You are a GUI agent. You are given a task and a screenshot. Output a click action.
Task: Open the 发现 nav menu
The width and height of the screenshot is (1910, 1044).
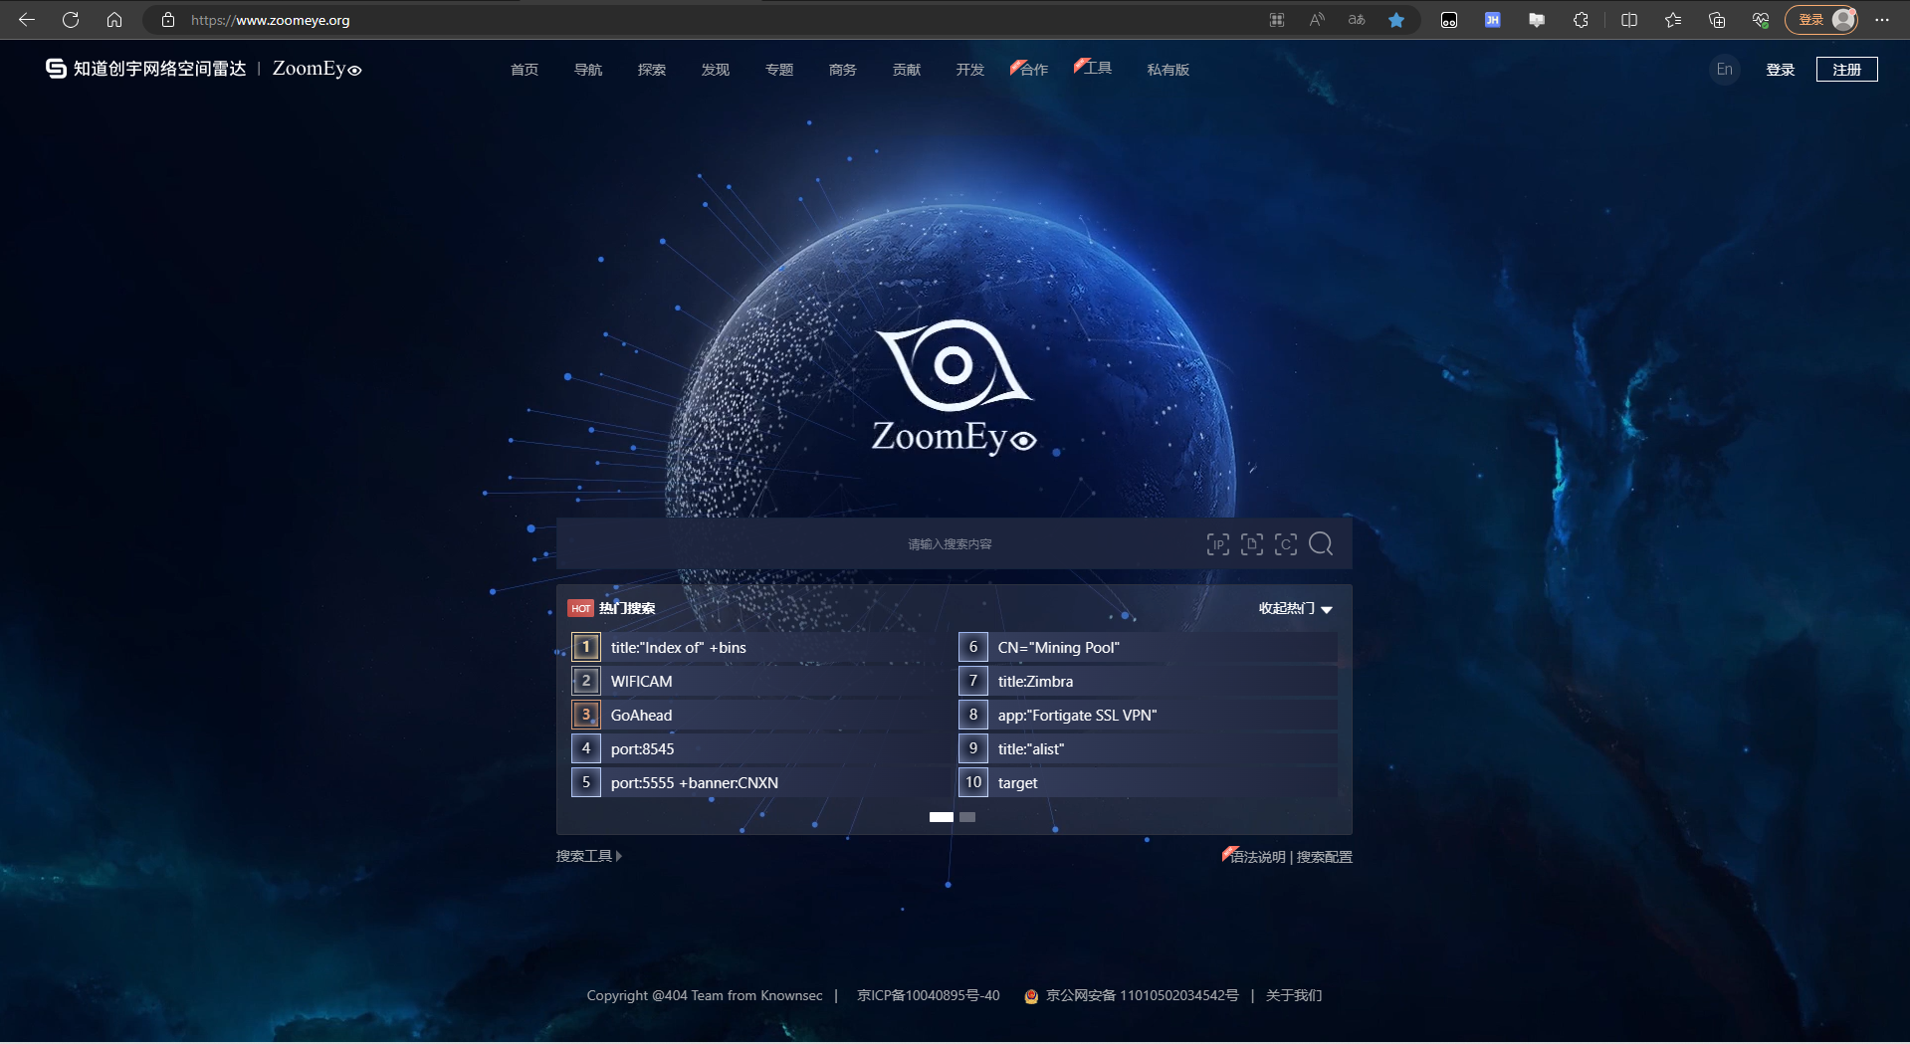pyautogui.click(x=716, y=70)
